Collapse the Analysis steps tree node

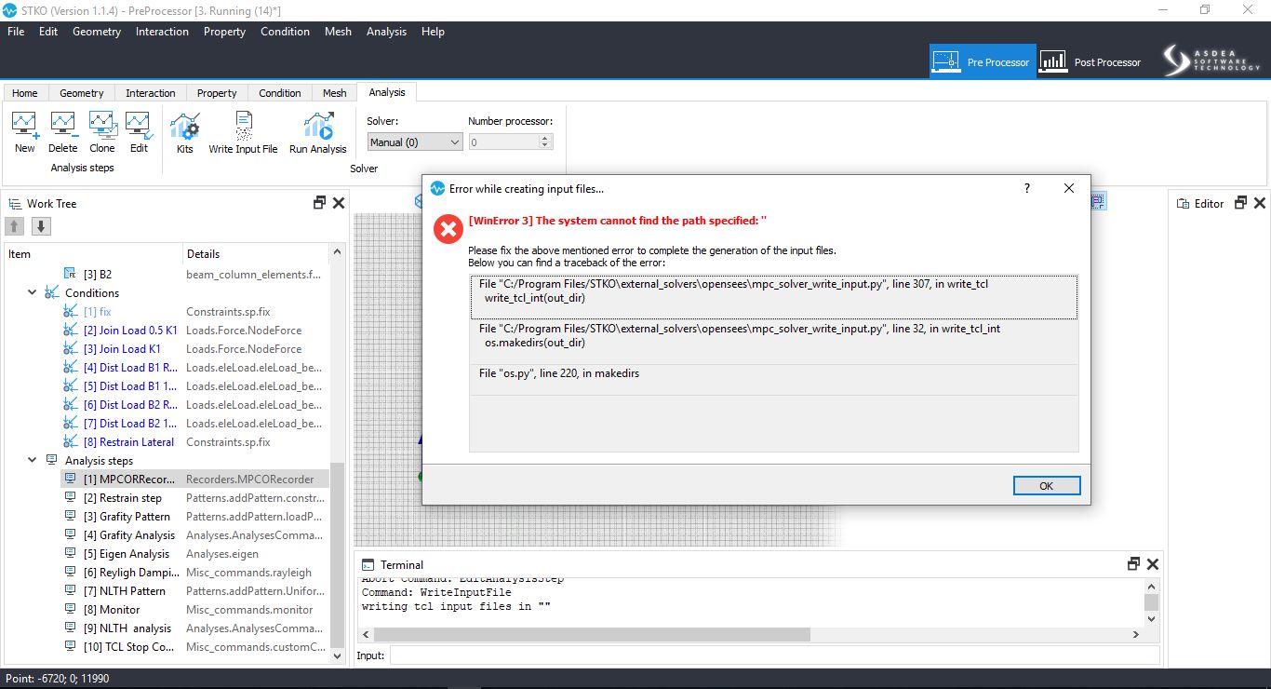pos(32,460)
